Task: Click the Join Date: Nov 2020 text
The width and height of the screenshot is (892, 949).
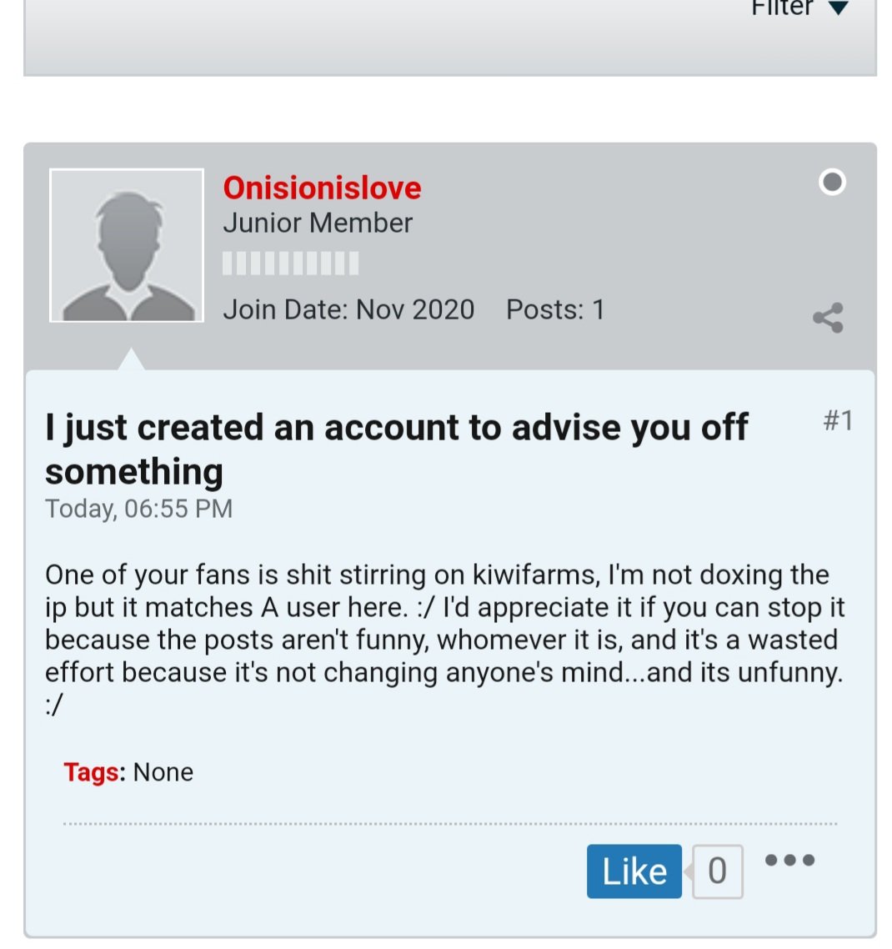Action: pyautogui.click(x=348, y=309)
